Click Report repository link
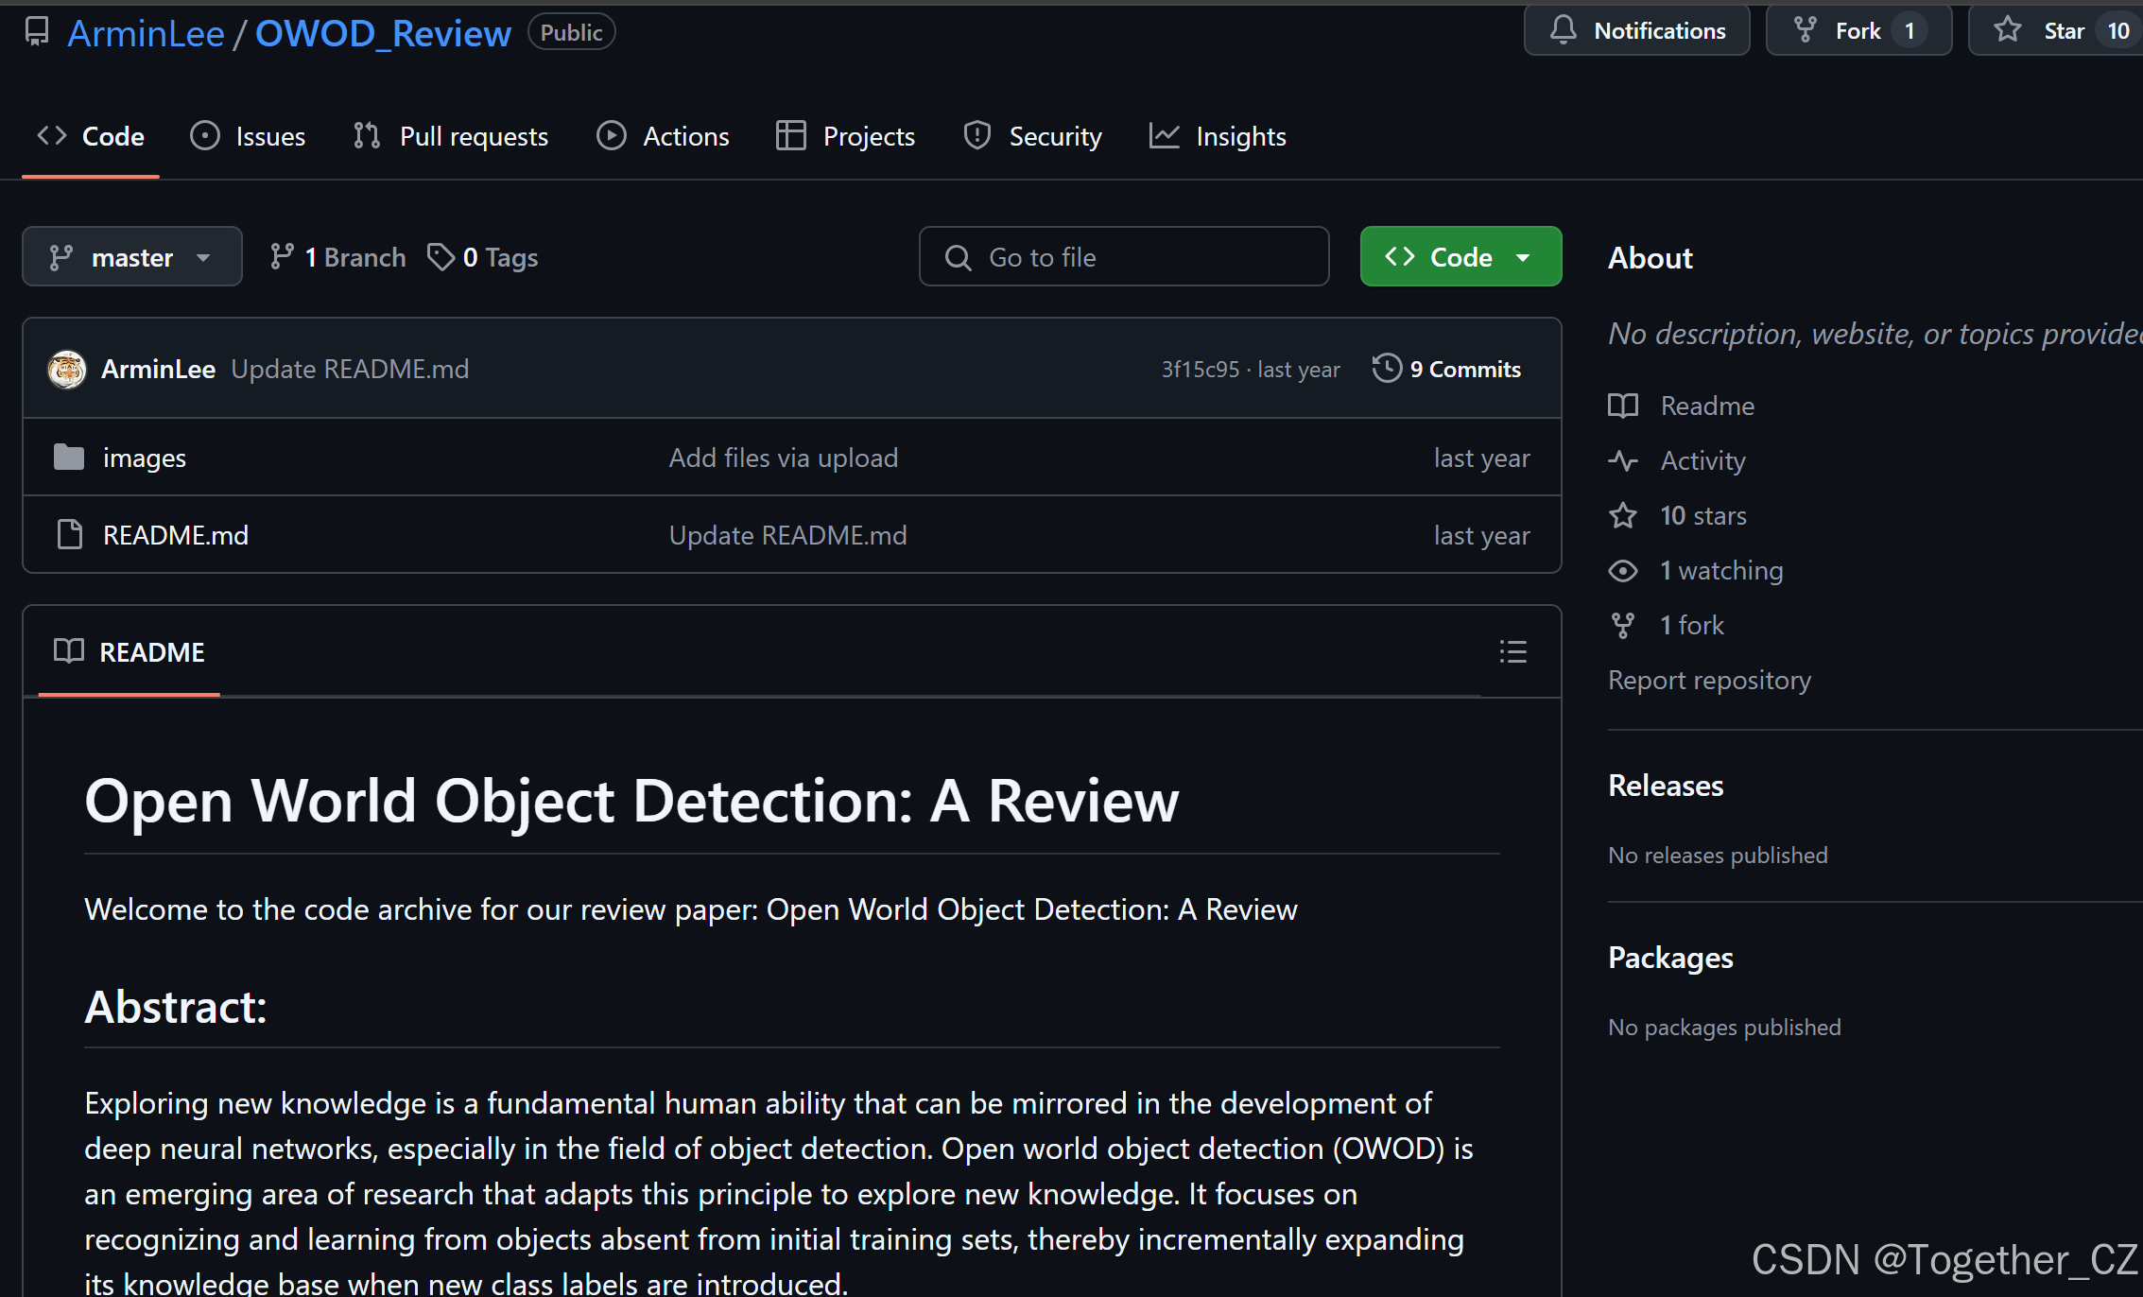 click(1709, 680)
